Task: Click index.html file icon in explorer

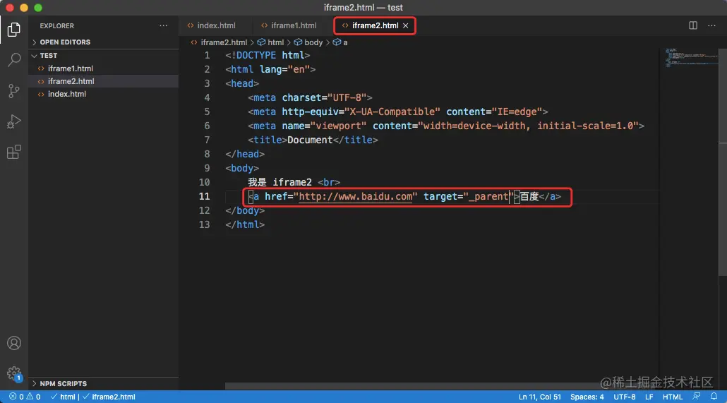Action: 41,94
